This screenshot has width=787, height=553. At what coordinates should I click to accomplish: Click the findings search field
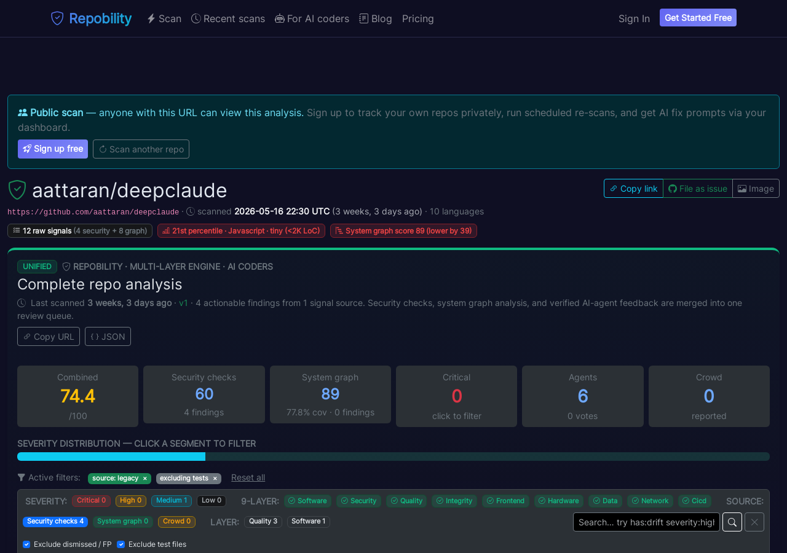[x=646, y=522]
